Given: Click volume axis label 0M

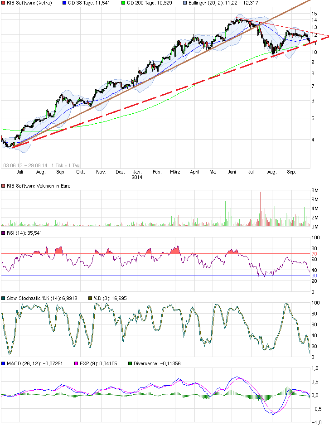Looking at the screenshot, I should (315, 227).
